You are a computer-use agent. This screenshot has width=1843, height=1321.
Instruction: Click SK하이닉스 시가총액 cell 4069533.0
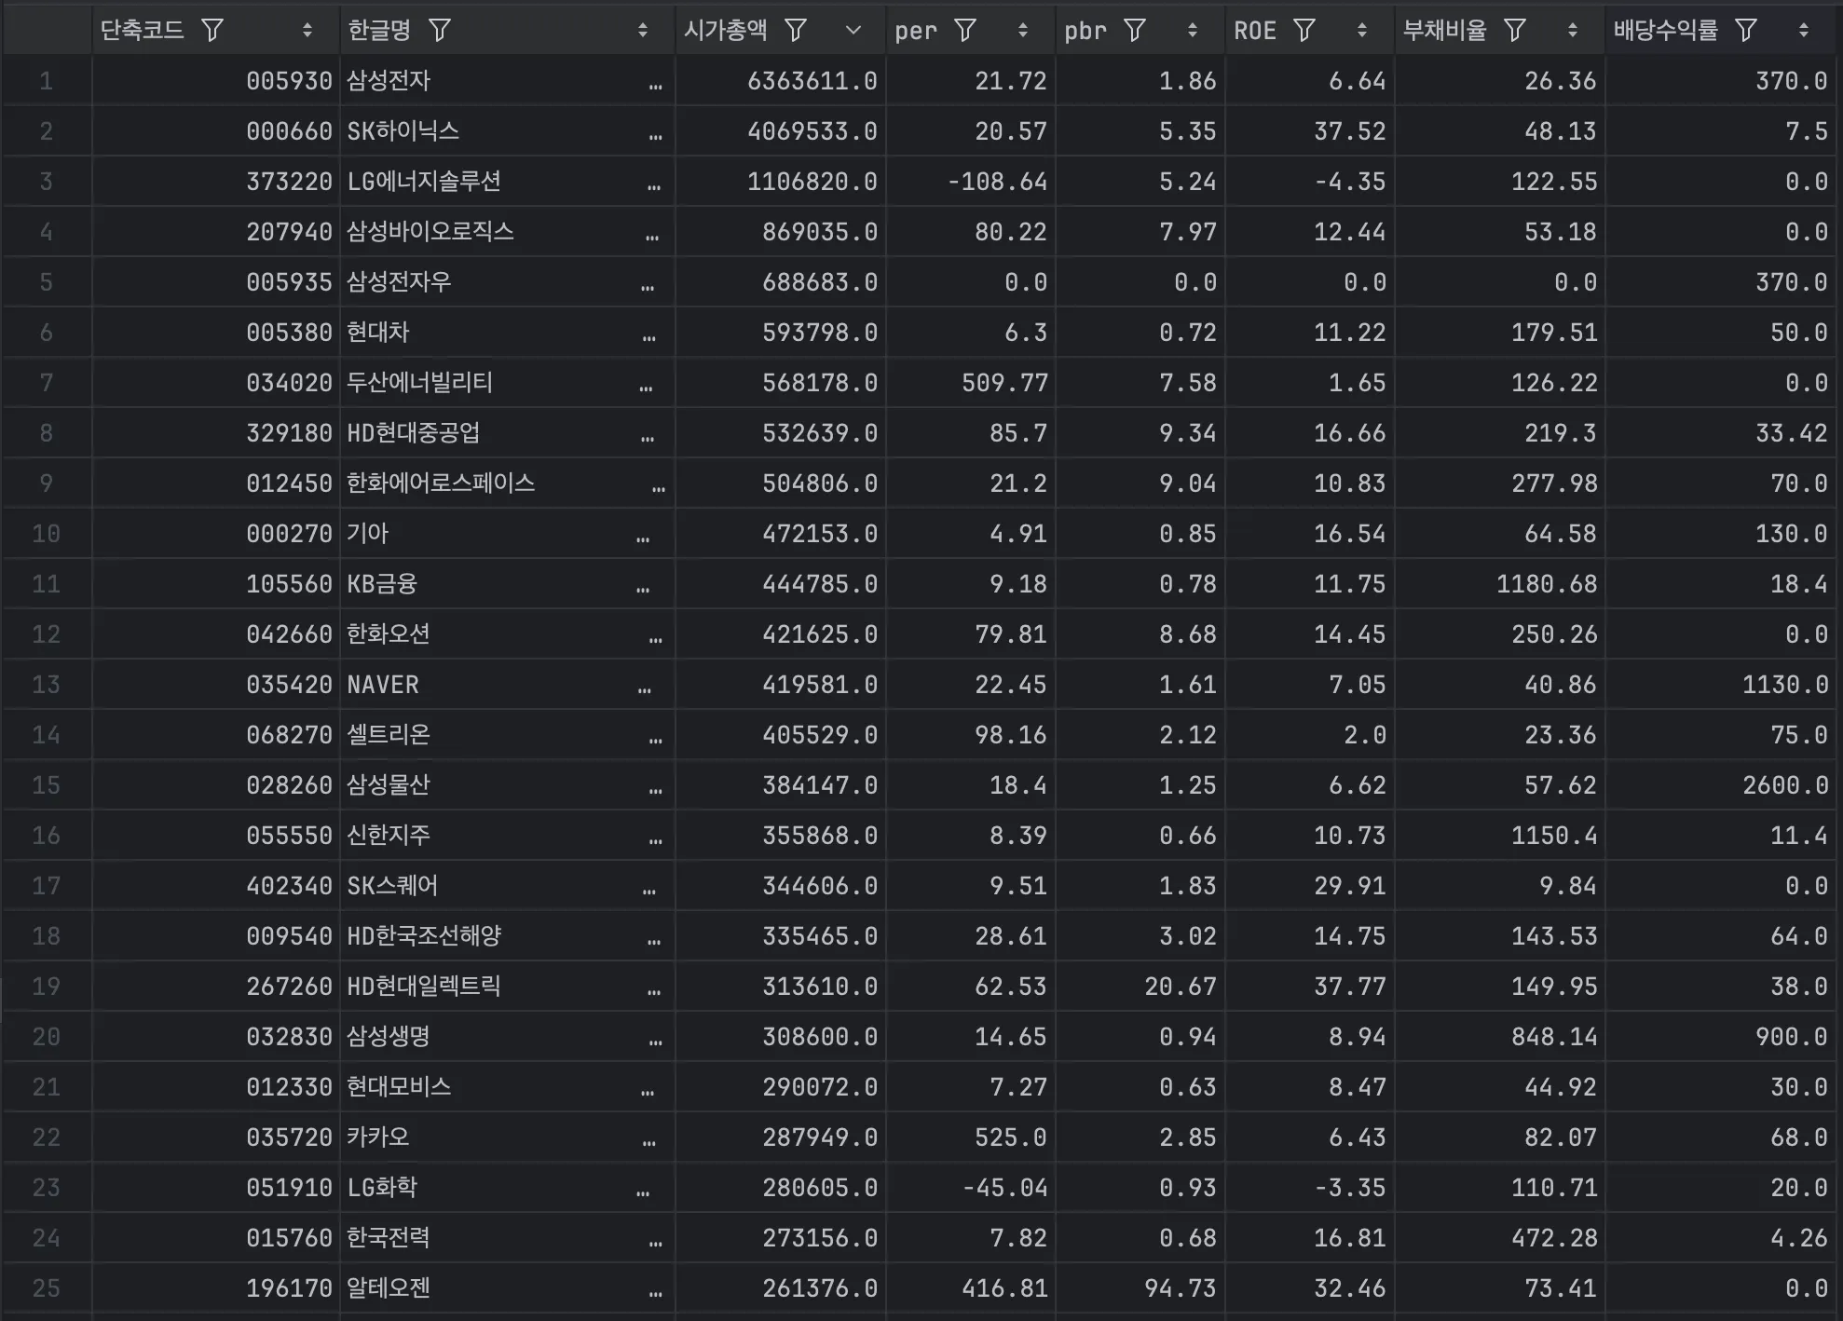click(812, 131)
